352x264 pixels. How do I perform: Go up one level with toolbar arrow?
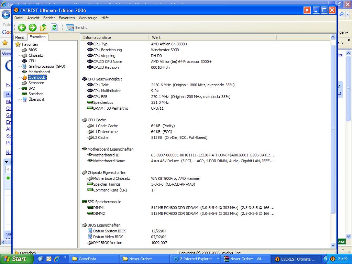pos(43,27)
